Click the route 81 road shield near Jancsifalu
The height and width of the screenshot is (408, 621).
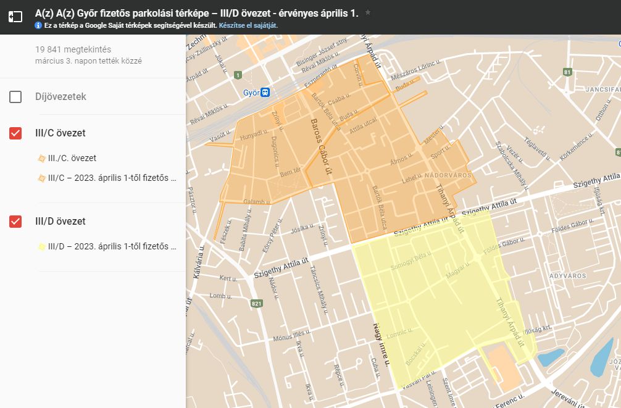[567, 72]
